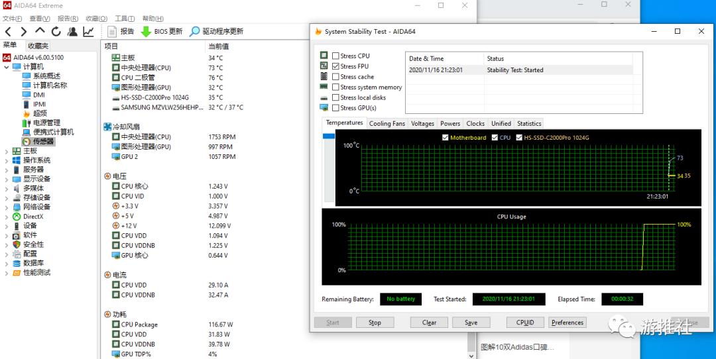Open the 工具(T) menu
716x359 pixels.
pyautogui.click(x=125, y=19)
